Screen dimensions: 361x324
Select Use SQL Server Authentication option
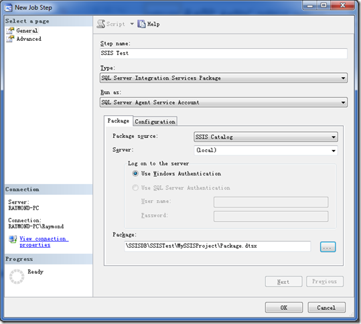tap(135, 187)
